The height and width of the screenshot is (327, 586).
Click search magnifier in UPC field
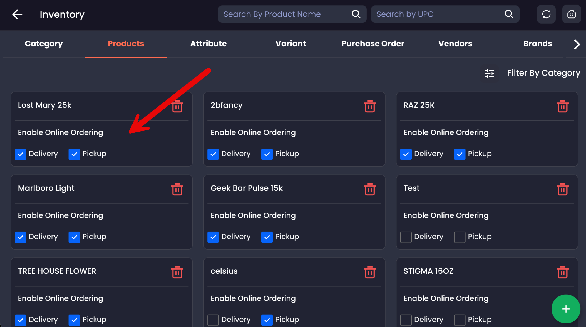pos(509,14)
